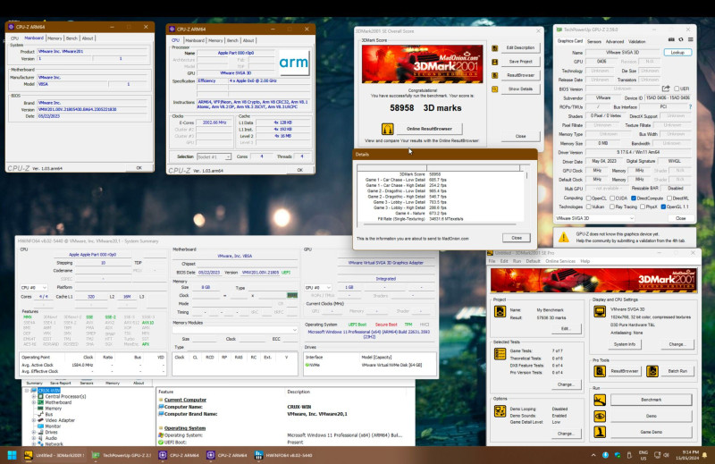Switch to Advanced tab in GPU-Z

pos(615,41)
